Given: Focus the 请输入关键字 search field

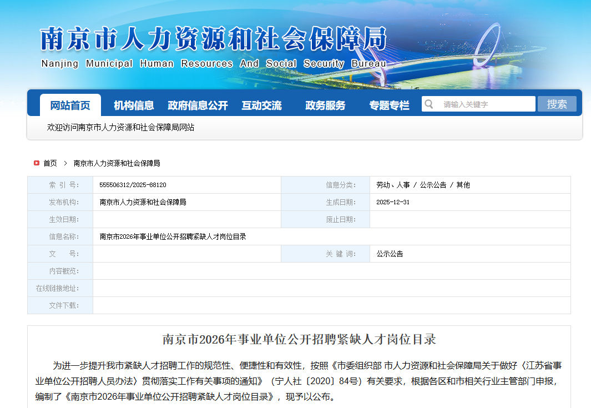Looking at the screenshot, I should click(486, 104).
